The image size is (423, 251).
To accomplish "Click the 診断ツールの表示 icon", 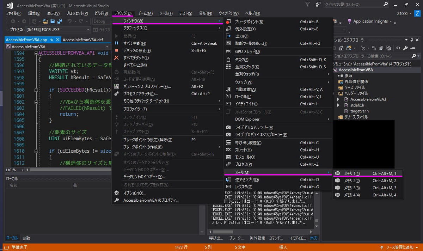I will [x=228, y=43].
